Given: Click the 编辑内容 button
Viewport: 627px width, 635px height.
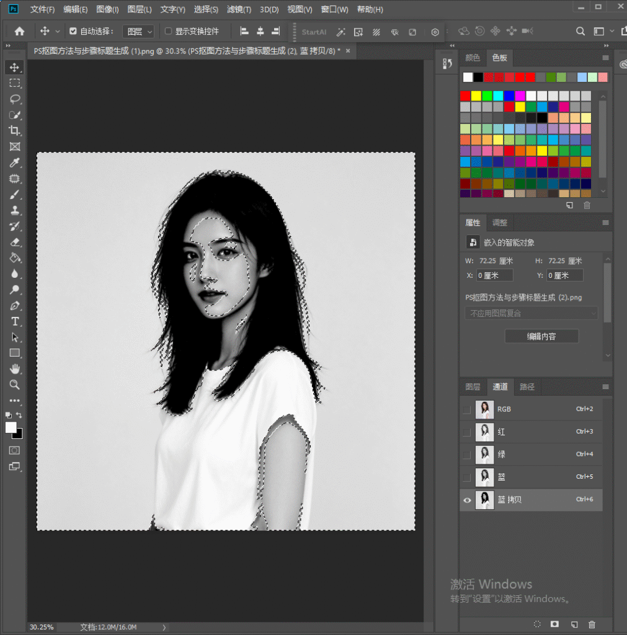Looking at the screenshot, I should click(541, 336).
